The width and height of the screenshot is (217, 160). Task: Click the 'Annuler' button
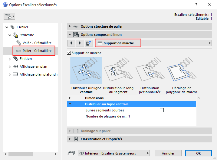tap(168, 153)
